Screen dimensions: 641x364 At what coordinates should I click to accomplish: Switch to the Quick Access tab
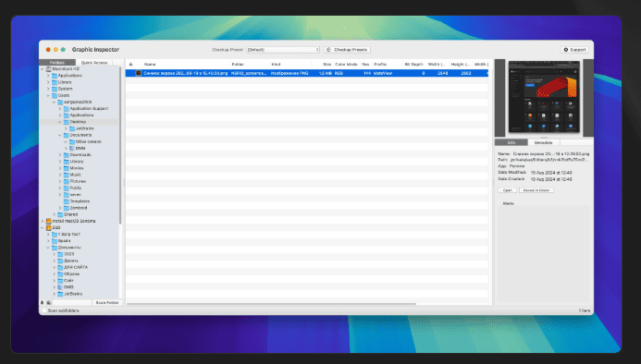(94, 63)
